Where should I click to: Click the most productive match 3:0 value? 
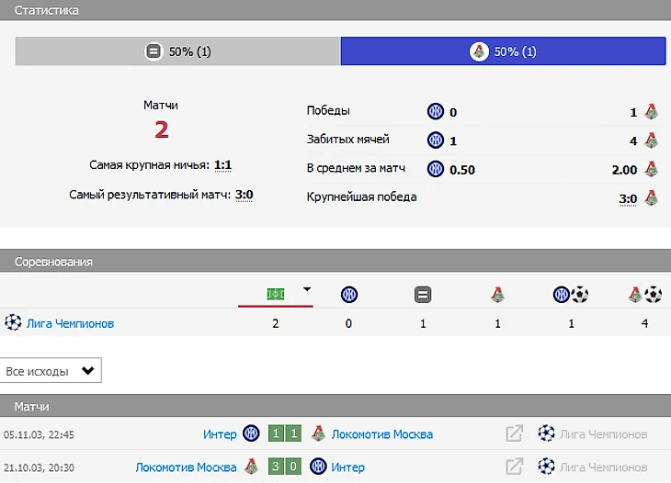pos(244,195)
